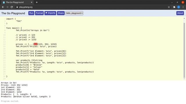Open the Chrome three-dot menu
186x104 pixels.
point(183,7)
